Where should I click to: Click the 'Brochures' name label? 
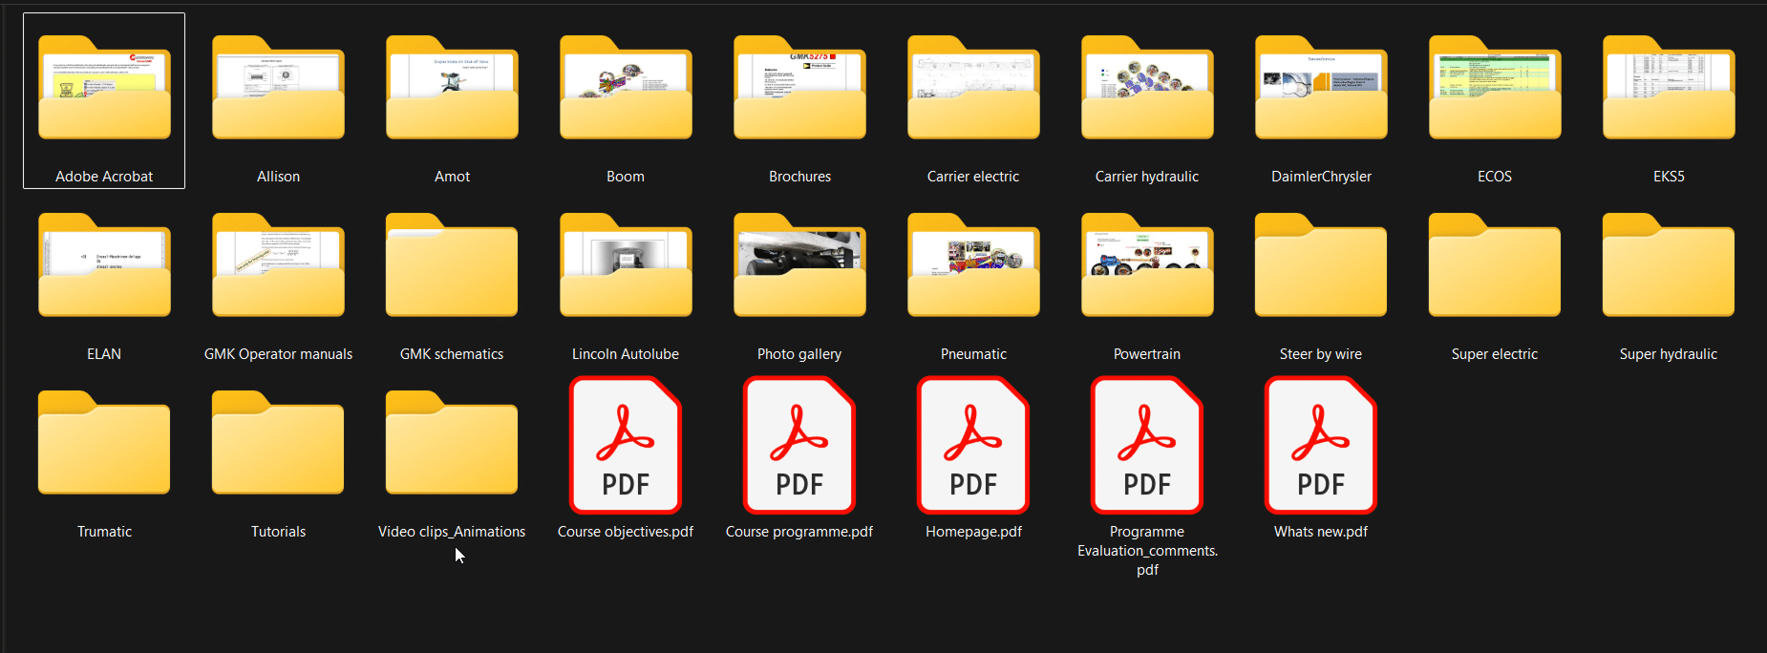tap(799, 177)
